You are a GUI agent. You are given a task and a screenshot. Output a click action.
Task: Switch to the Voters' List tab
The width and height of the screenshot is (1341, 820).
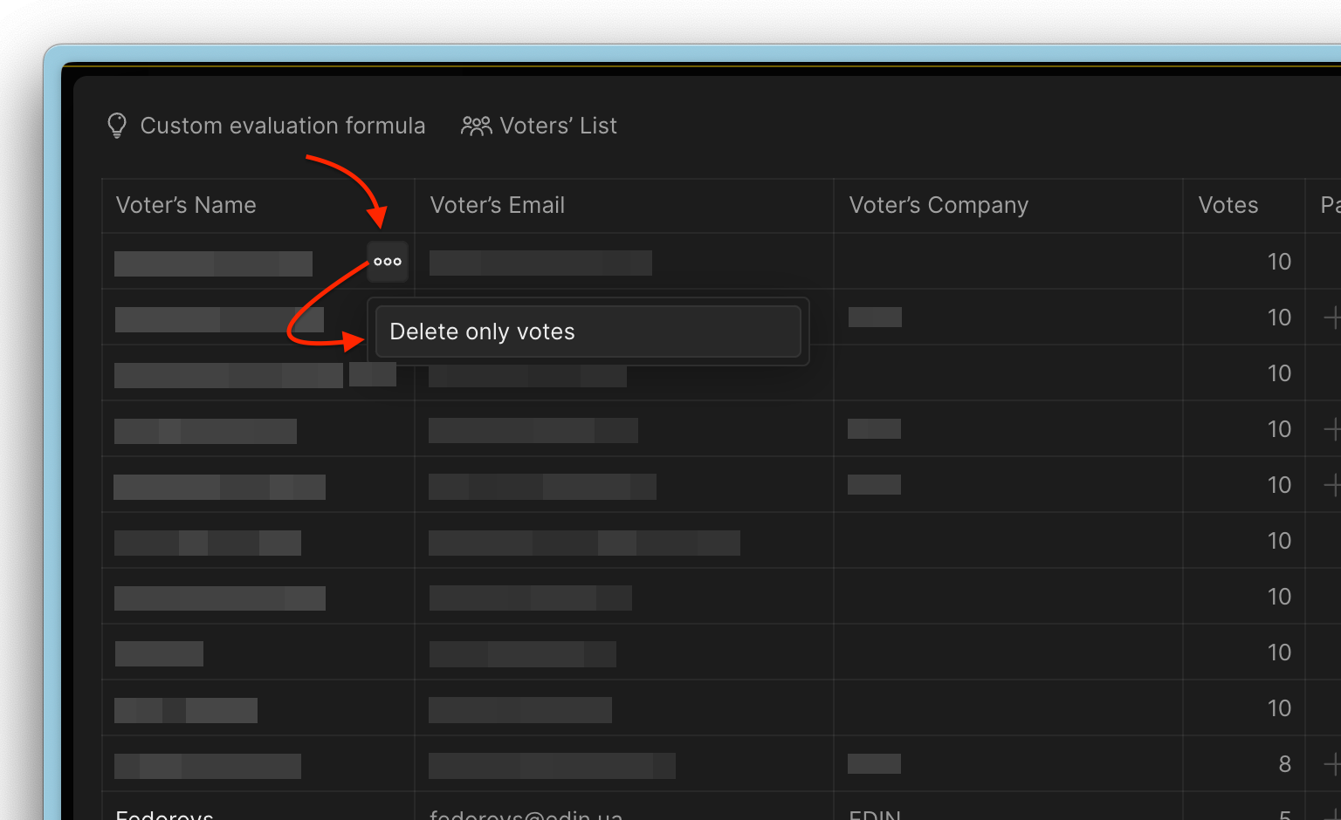coord(558,126)
